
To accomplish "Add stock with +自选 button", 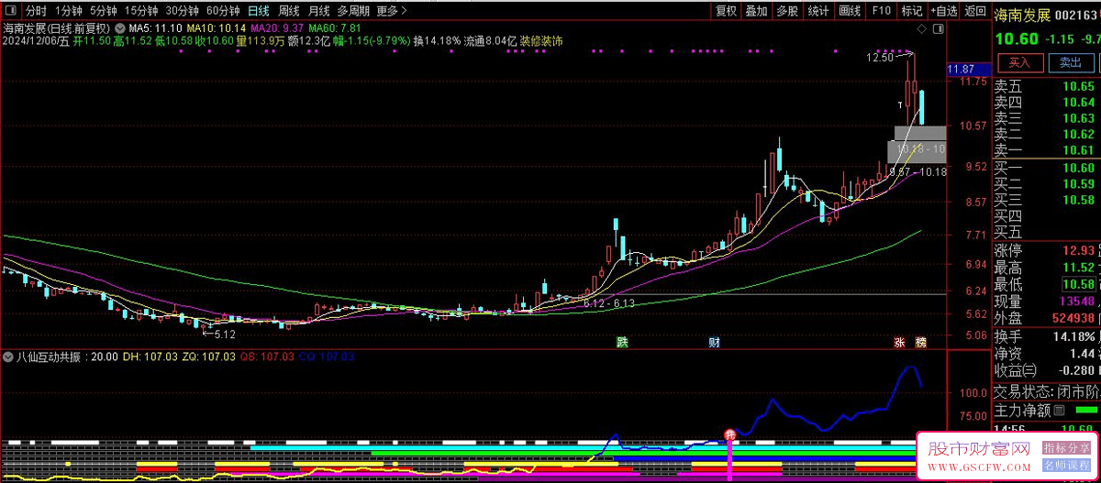I will click(943, 11).
